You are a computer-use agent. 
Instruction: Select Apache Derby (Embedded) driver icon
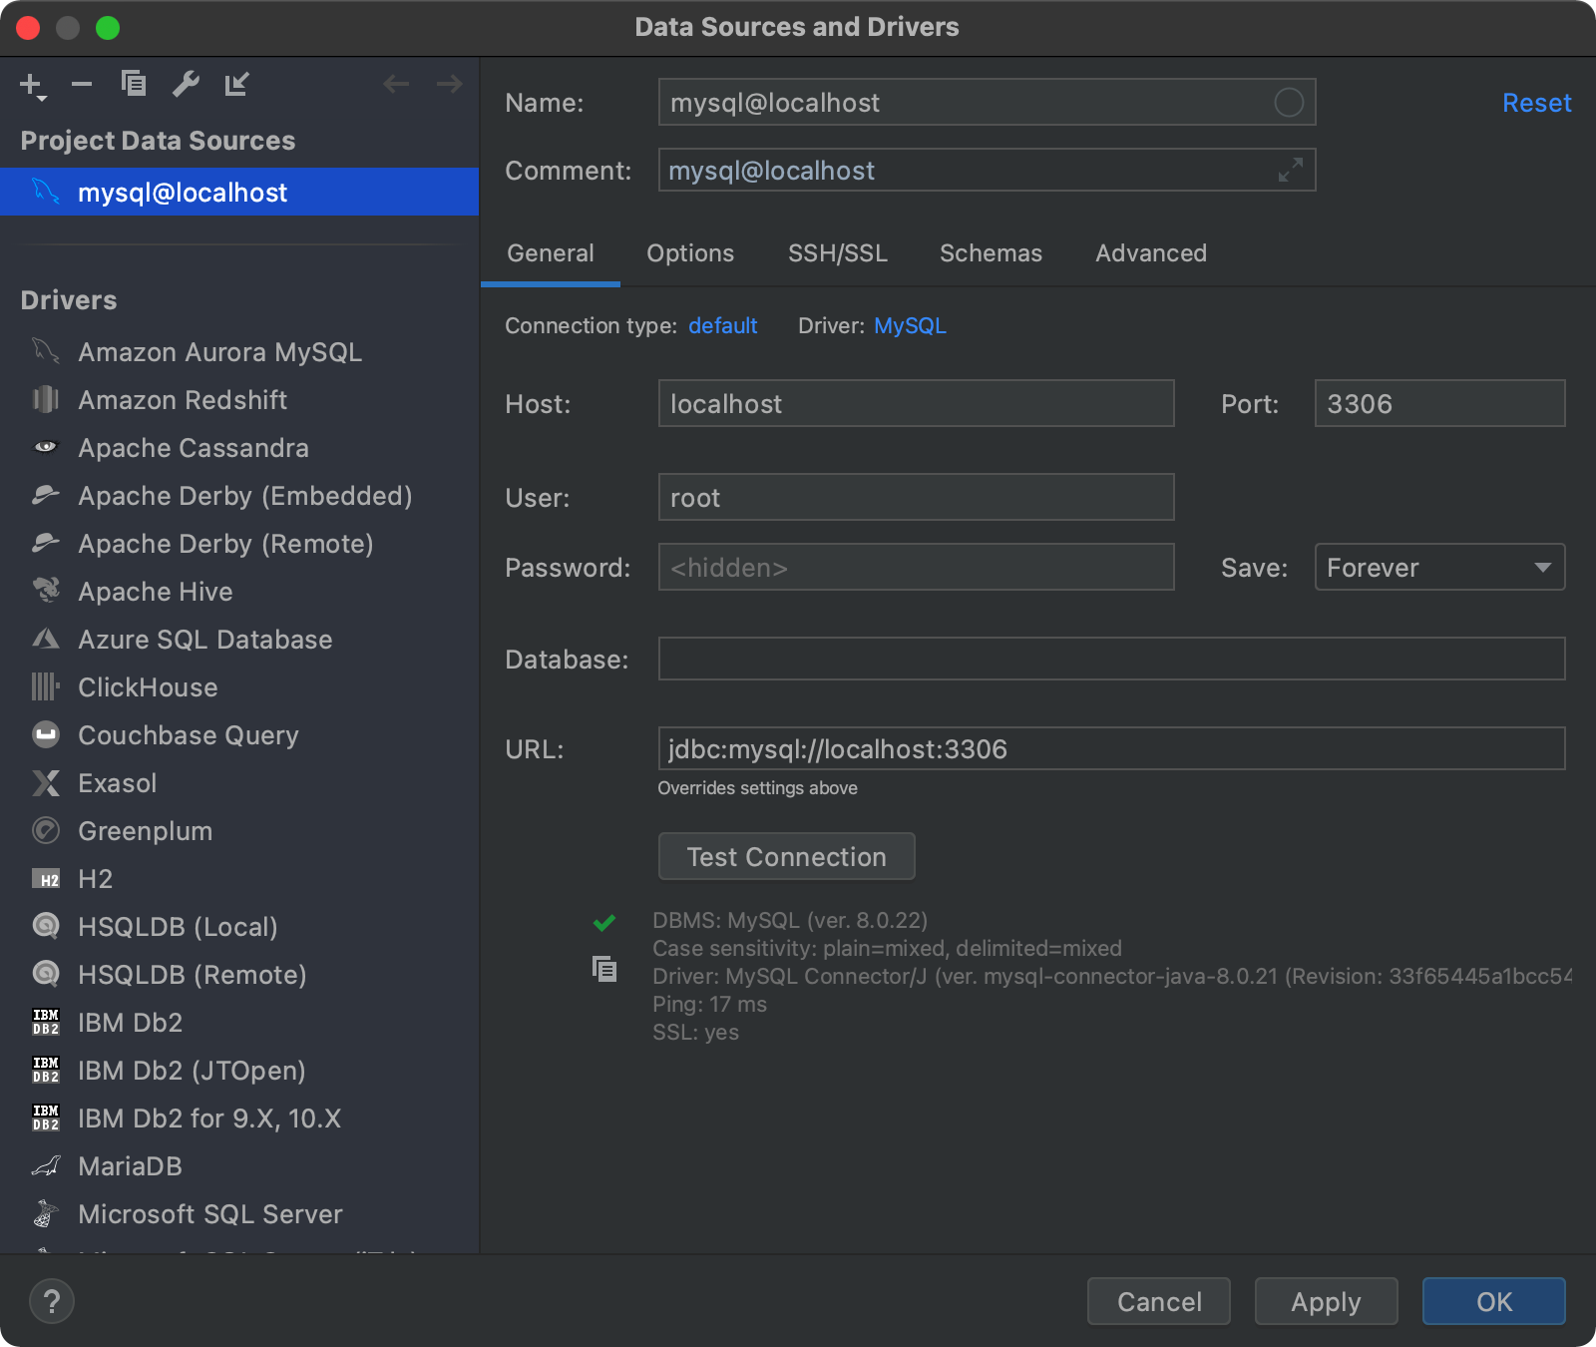46,495
